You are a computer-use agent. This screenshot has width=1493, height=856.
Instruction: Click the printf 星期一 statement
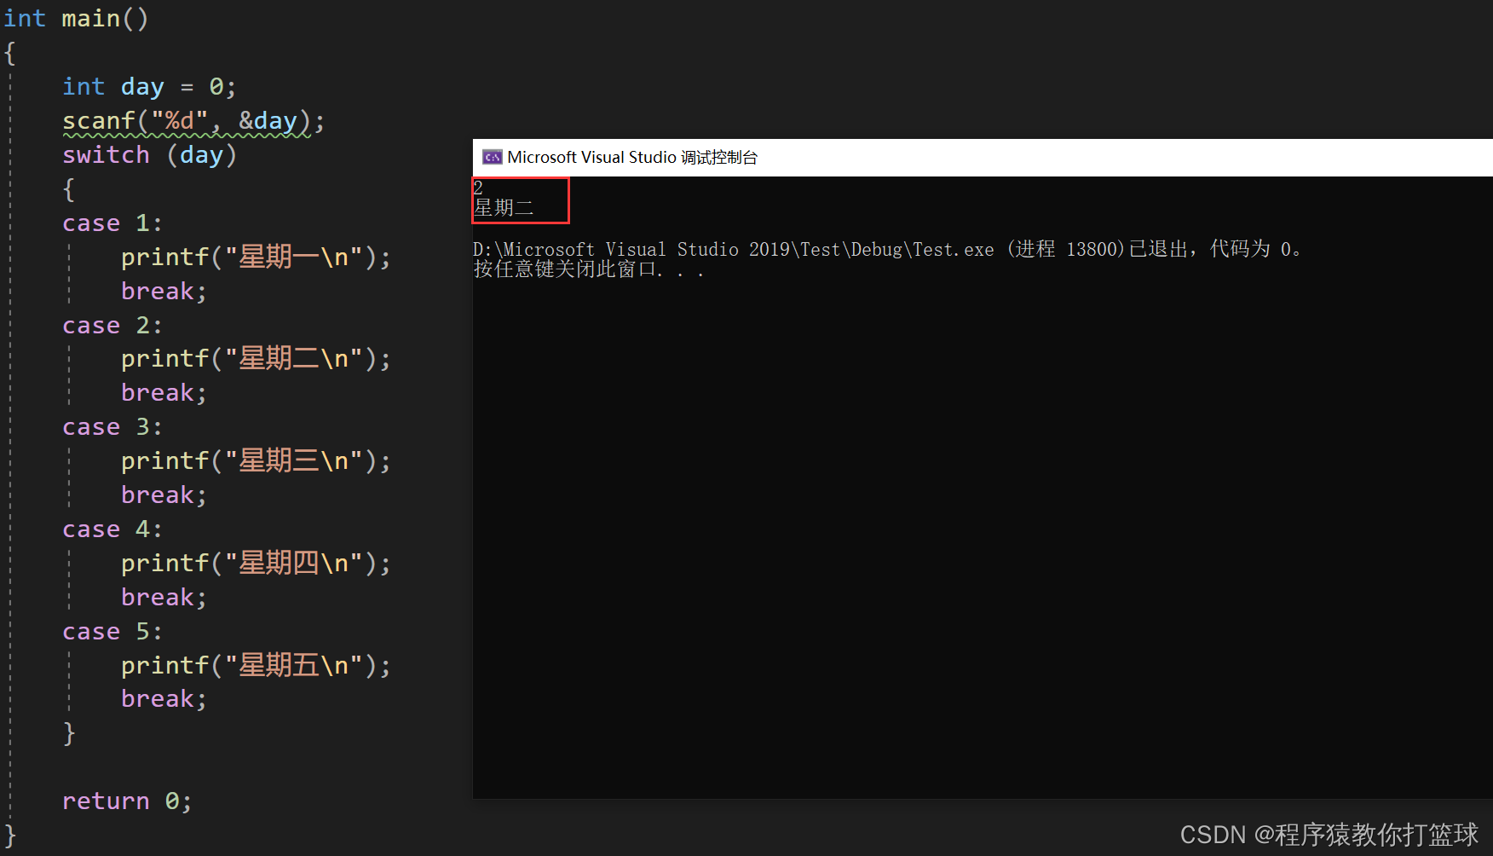(256, 257)
